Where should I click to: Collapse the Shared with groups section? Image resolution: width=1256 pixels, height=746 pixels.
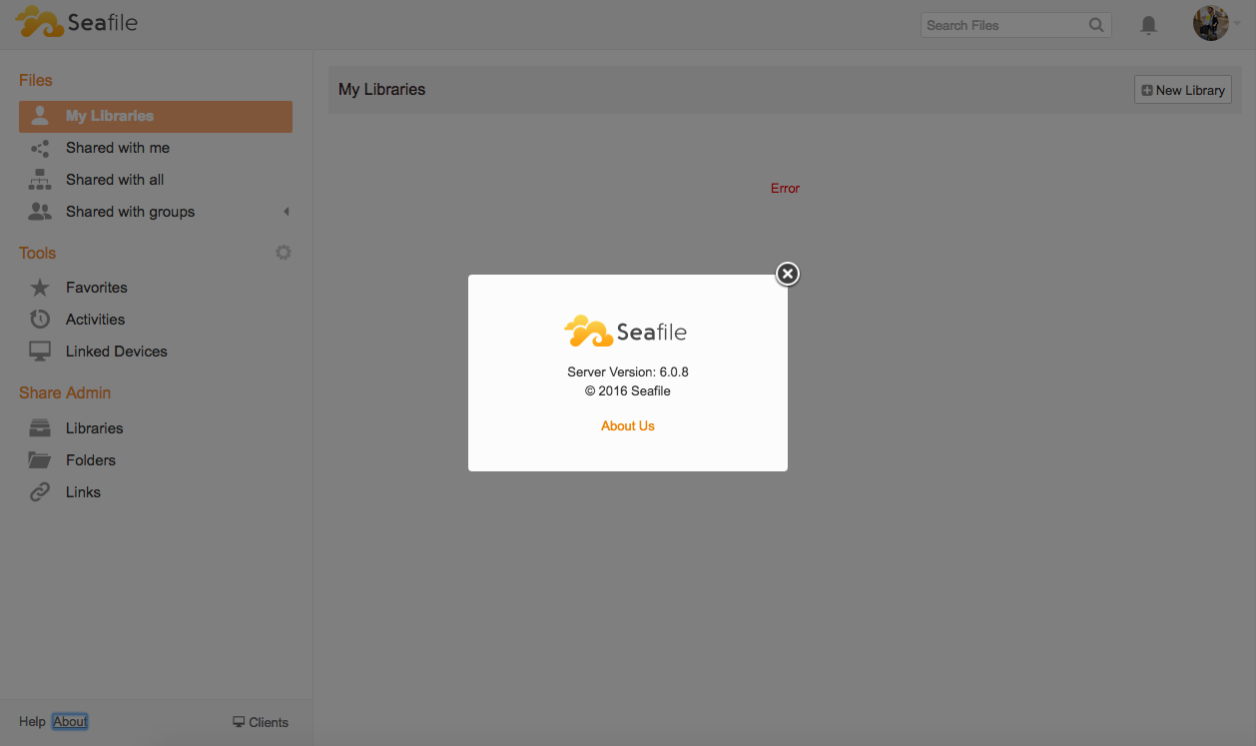pos(286,212)
